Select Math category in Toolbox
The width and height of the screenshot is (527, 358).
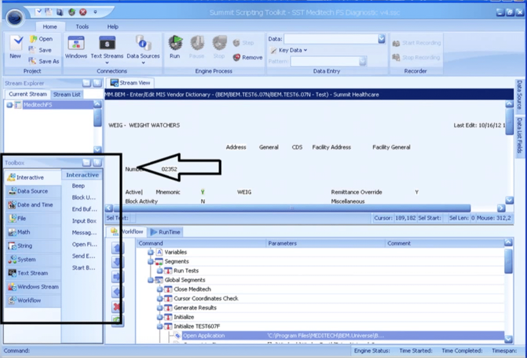tap(33, 232)
